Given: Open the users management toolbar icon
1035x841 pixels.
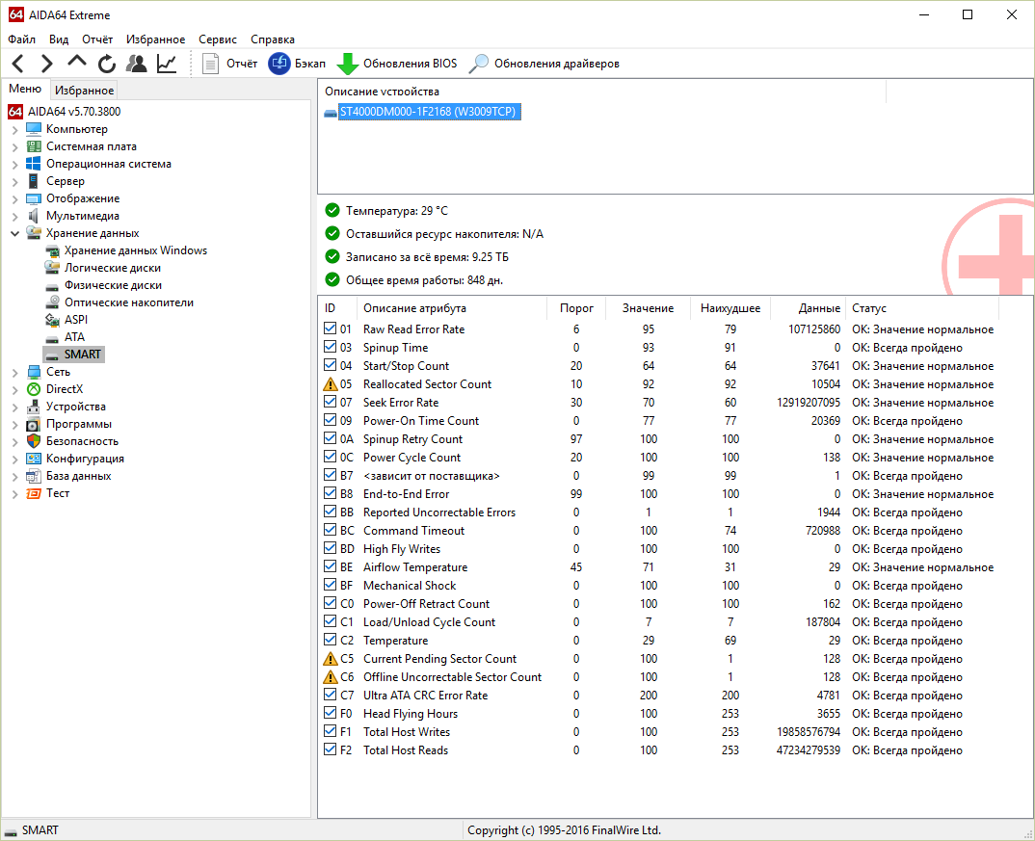Looking at the screenshot, I should tap(137, 64).
